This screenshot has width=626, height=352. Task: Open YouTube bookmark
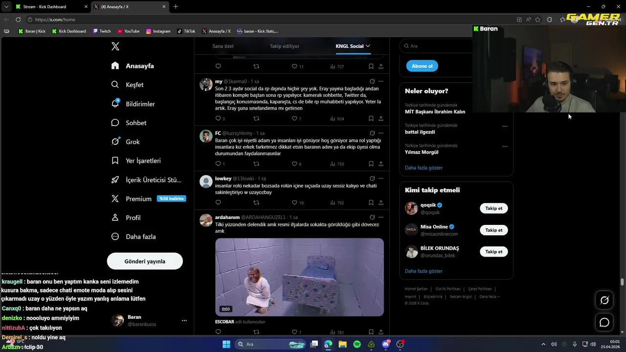pyautogui.click(x=128, y=31)
